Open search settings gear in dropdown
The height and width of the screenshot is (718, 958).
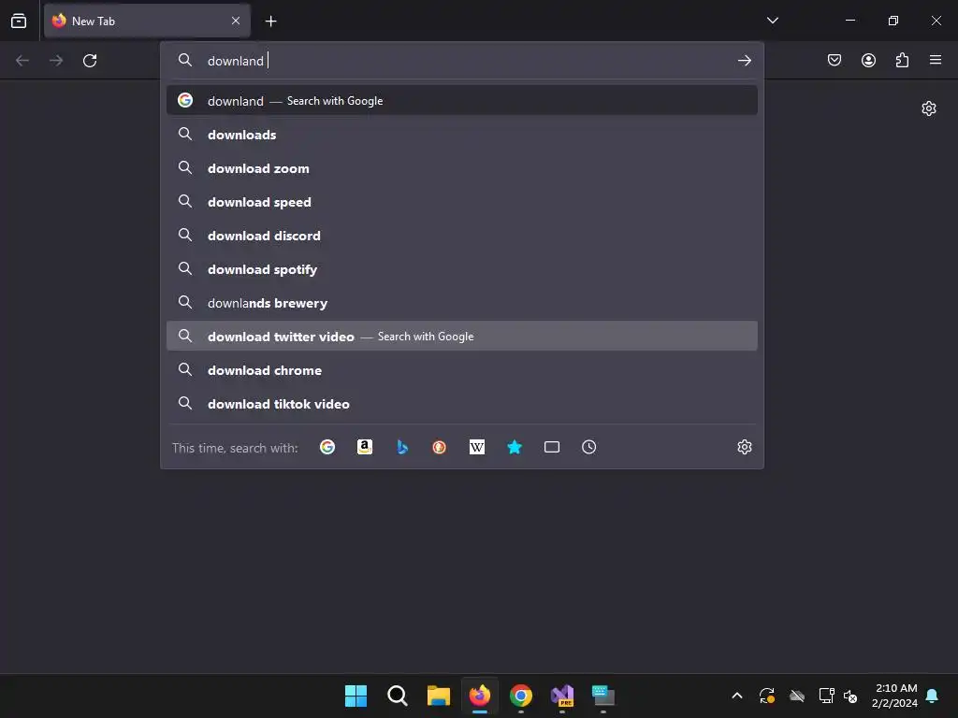pos(744,447)
